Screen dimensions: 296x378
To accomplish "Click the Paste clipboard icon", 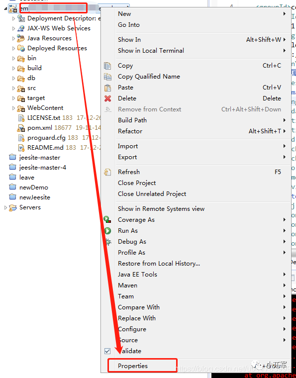I will click(x=107, y=88).
